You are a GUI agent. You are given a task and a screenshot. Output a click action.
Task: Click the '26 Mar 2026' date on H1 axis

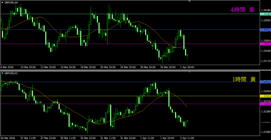[8, 138]
